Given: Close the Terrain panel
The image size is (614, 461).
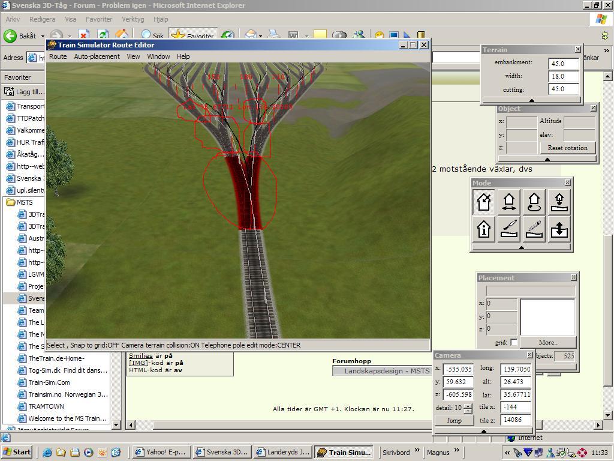Looking at the screenshot, I should coord(577,49).
